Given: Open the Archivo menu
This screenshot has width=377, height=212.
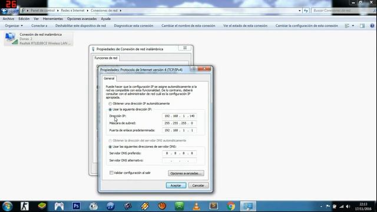Looking at the screenshot, I should point(8,19).
